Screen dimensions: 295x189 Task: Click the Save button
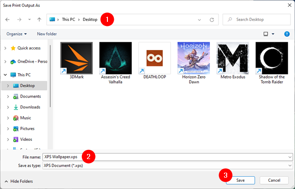[240, 180]
